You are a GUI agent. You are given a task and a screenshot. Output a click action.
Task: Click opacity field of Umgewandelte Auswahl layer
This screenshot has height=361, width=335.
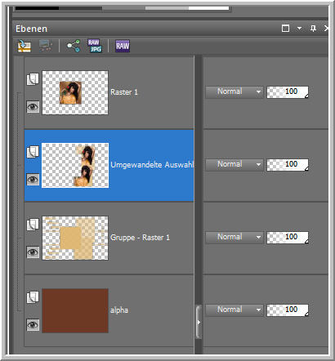pyautogui.click(x=288, y=164)
